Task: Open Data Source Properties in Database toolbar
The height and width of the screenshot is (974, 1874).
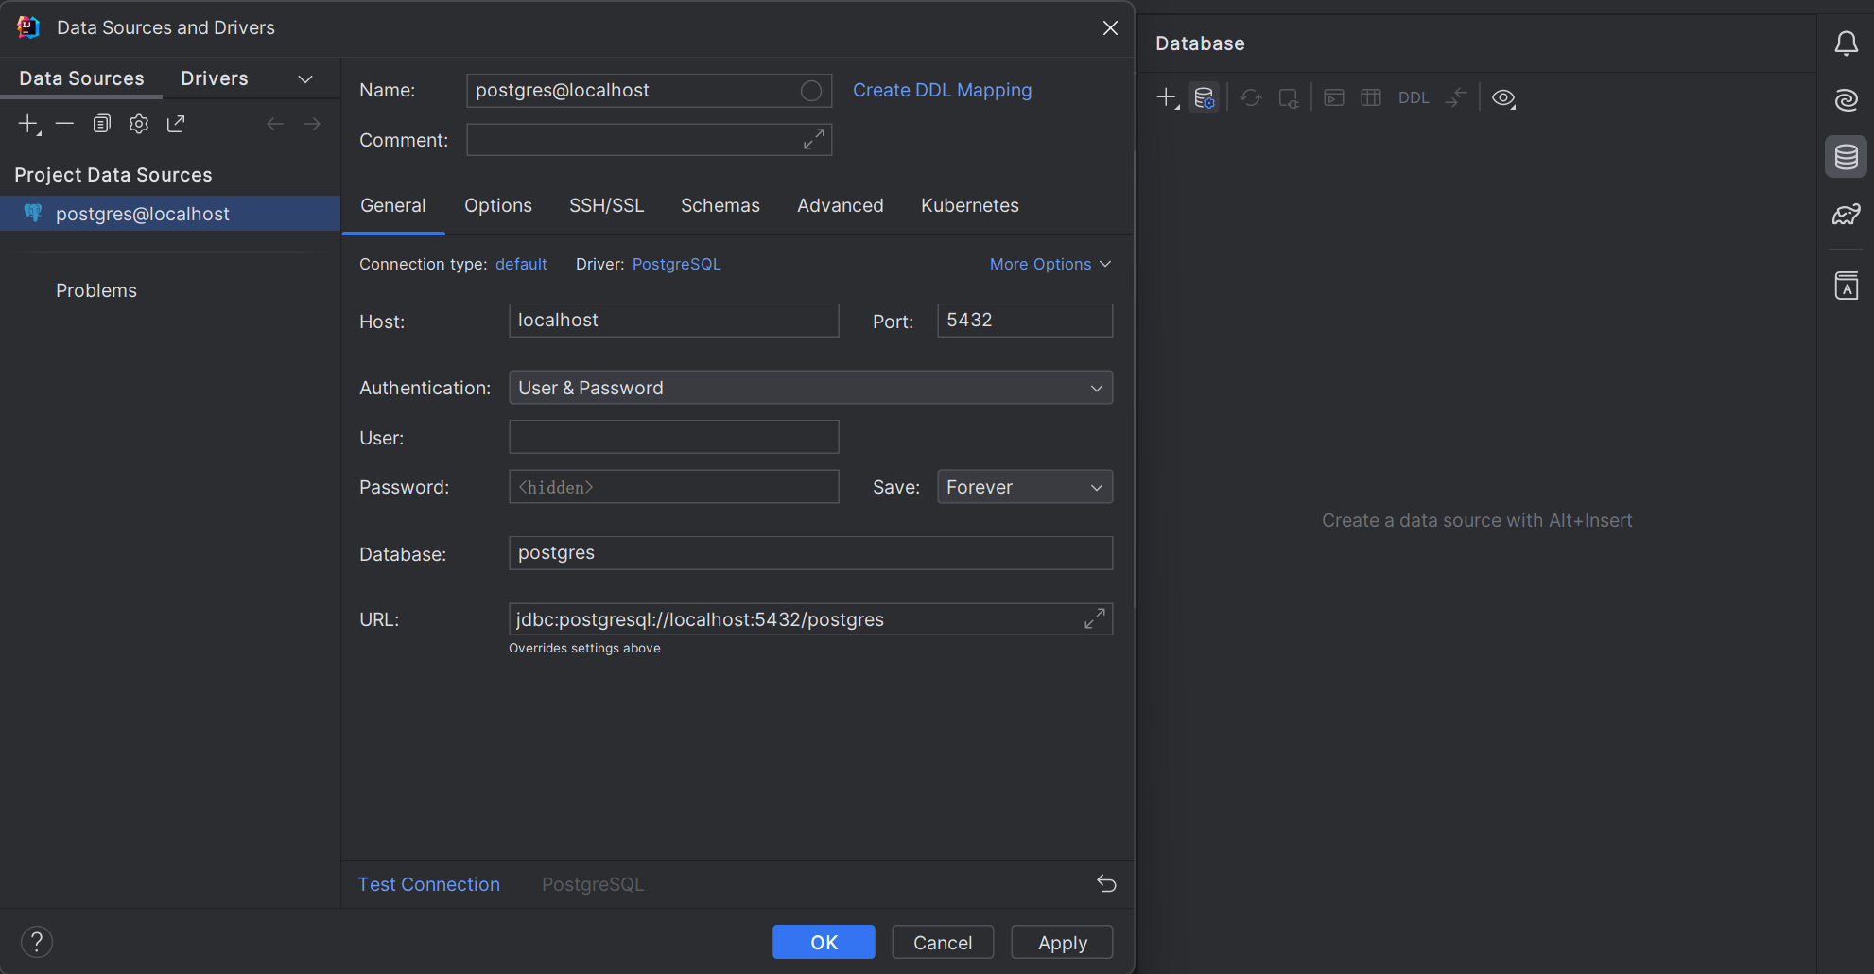Action: click(1205, 97)
